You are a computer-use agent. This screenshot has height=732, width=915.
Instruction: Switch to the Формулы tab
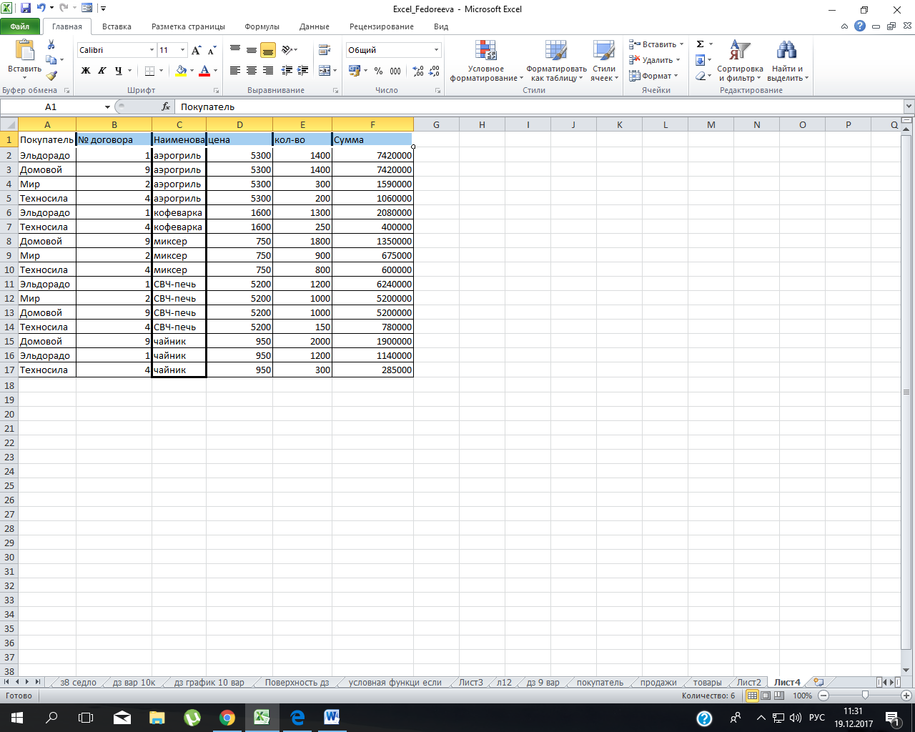(x=262, y=26)
